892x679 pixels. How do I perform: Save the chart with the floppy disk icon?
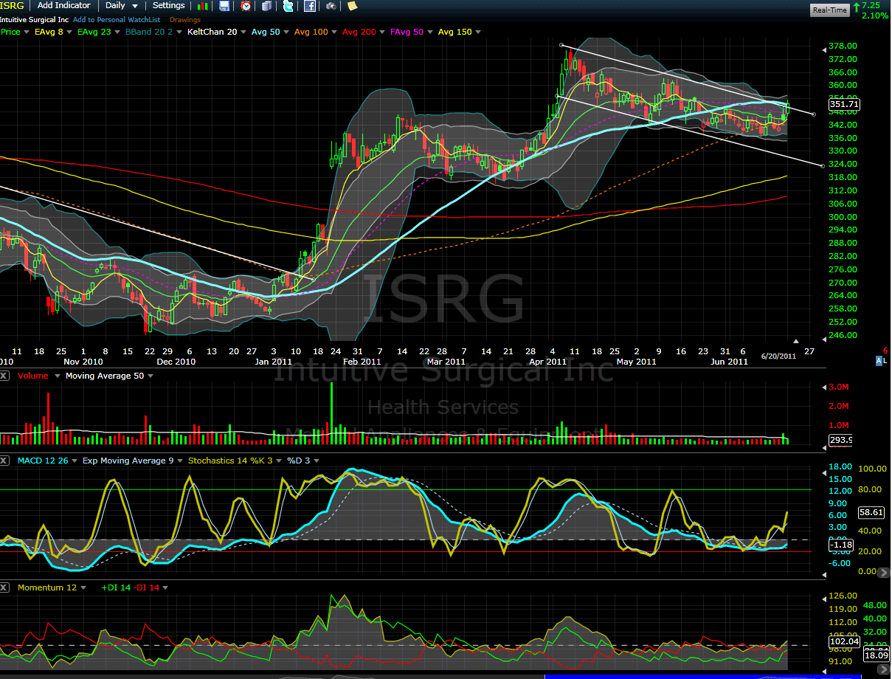coord(224,6)
